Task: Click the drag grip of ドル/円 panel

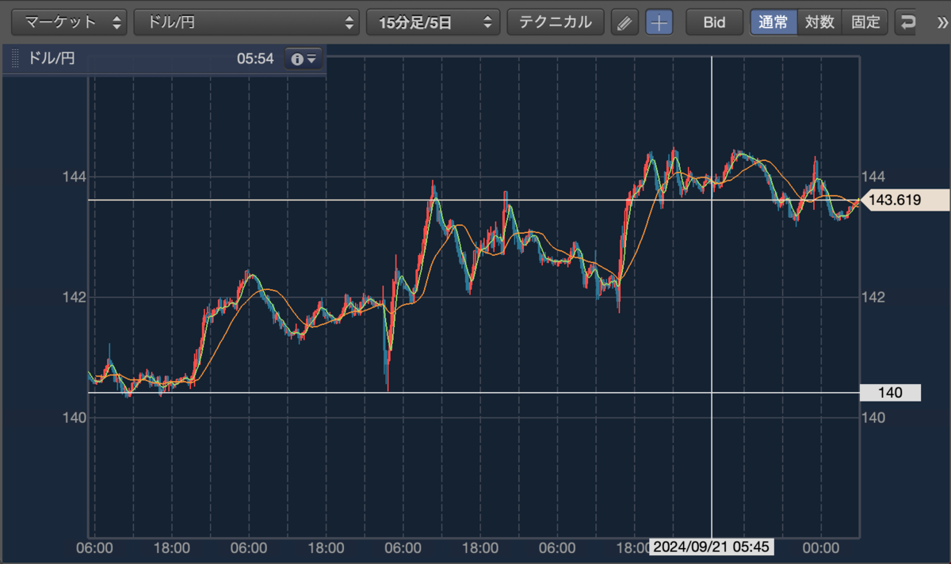Action: (x=15, y=59)
